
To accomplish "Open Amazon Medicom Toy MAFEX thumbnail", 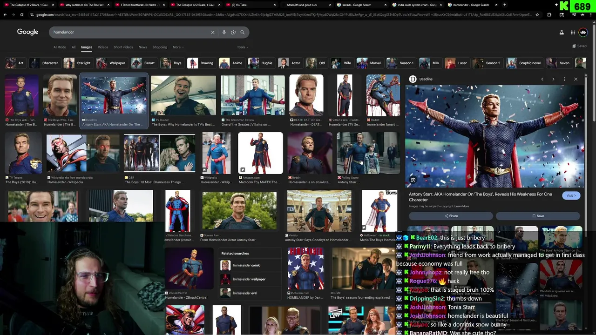I will (260, 153).
